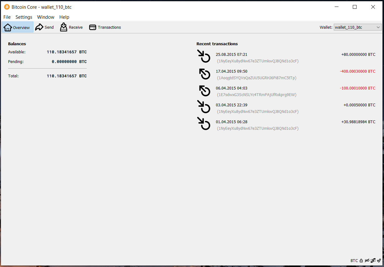Open the Settings menu
384x267 pixels.
(24, 17)
